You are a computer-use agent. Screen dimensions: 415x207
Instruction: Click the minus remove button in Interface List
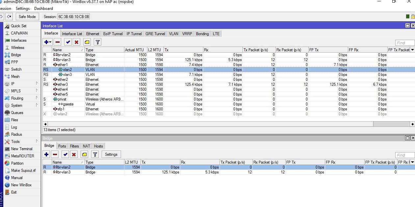click(x=58, y=42)
